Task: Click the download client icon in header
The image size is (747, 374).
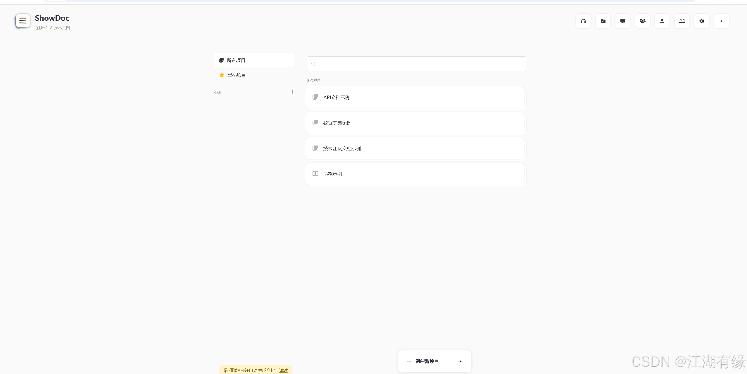Action: (x=682, y=21)
